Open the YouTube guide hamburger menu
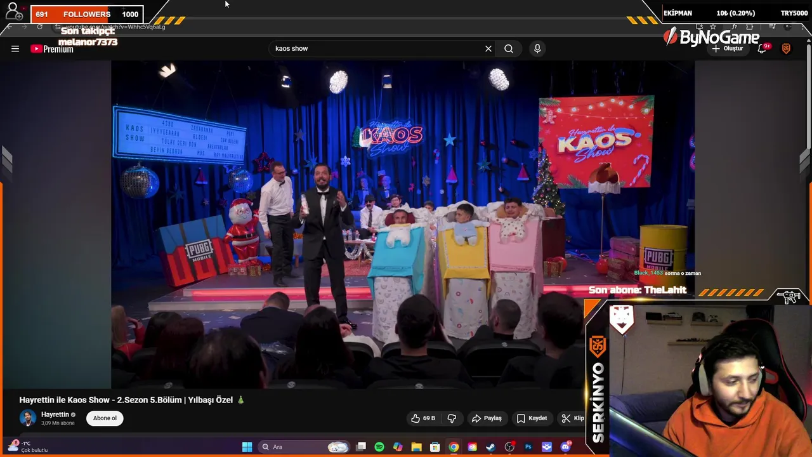Viewport: 812px width, 457px height. click(x=15, y=48)
